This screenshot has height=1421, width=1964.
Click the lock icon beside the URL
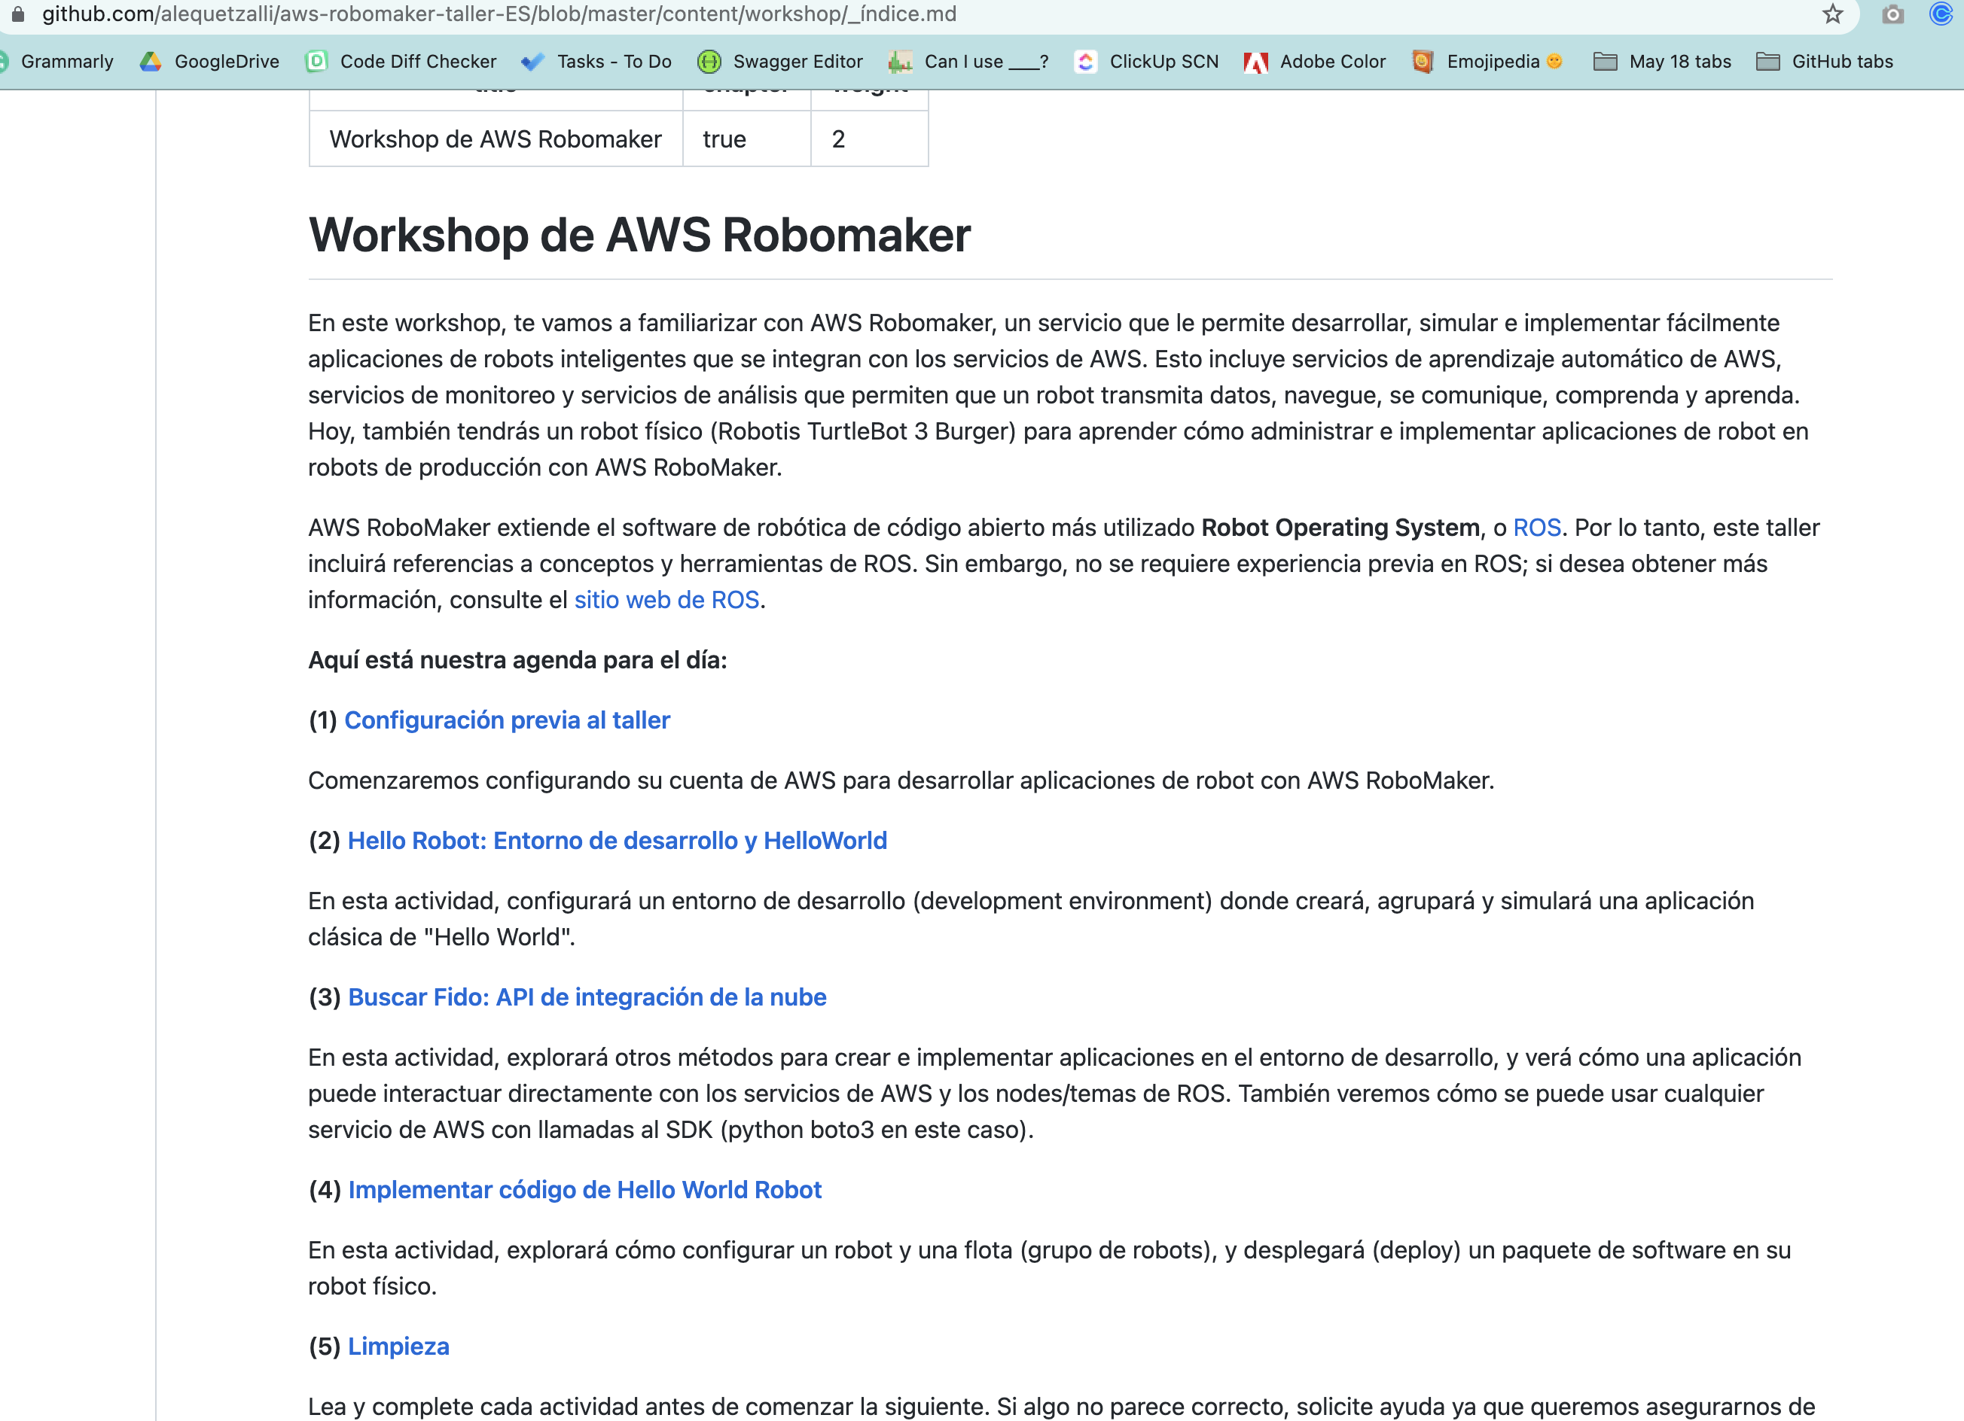coord(17,14)
